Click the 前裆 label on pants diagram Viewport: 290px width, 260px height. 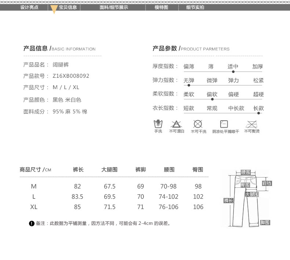click(267, 183)
